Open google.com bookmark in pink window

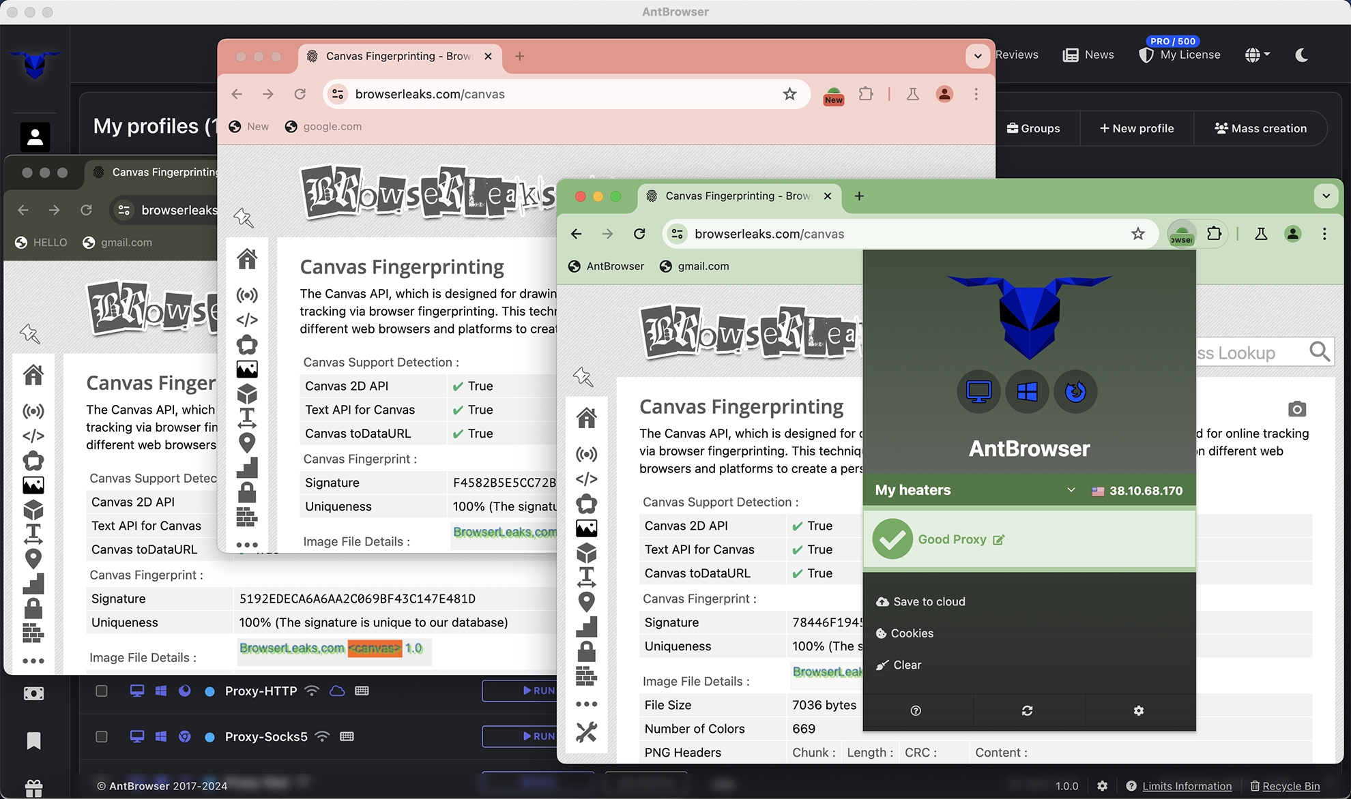(x=323, y=126)
